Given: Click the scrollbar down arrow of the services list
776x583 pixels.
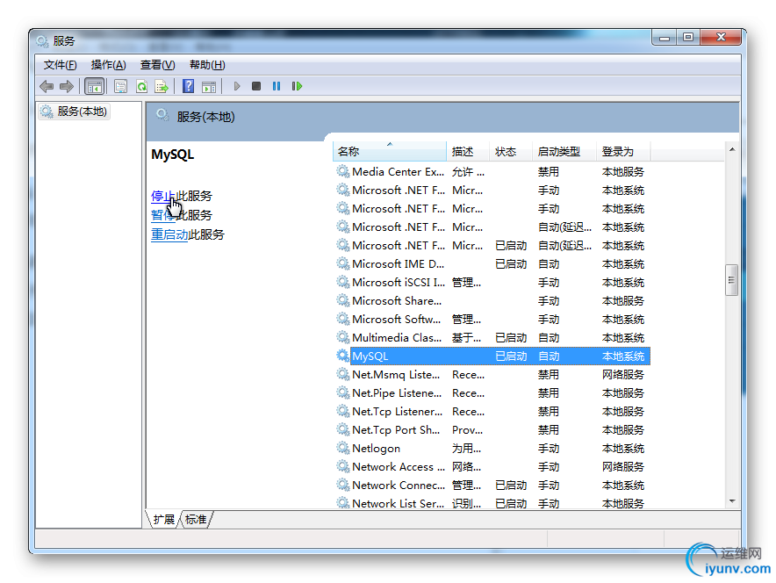Looking at the screenshot, I should 732,502.
